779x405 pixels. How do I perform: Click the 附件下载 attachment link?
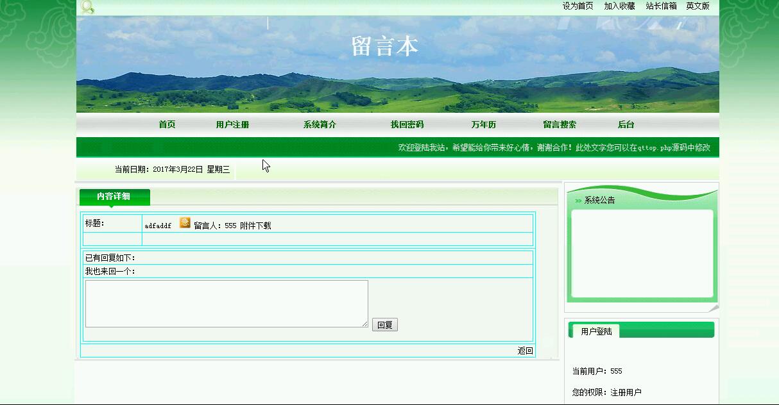pyautogui.click(x=255, y=226)
